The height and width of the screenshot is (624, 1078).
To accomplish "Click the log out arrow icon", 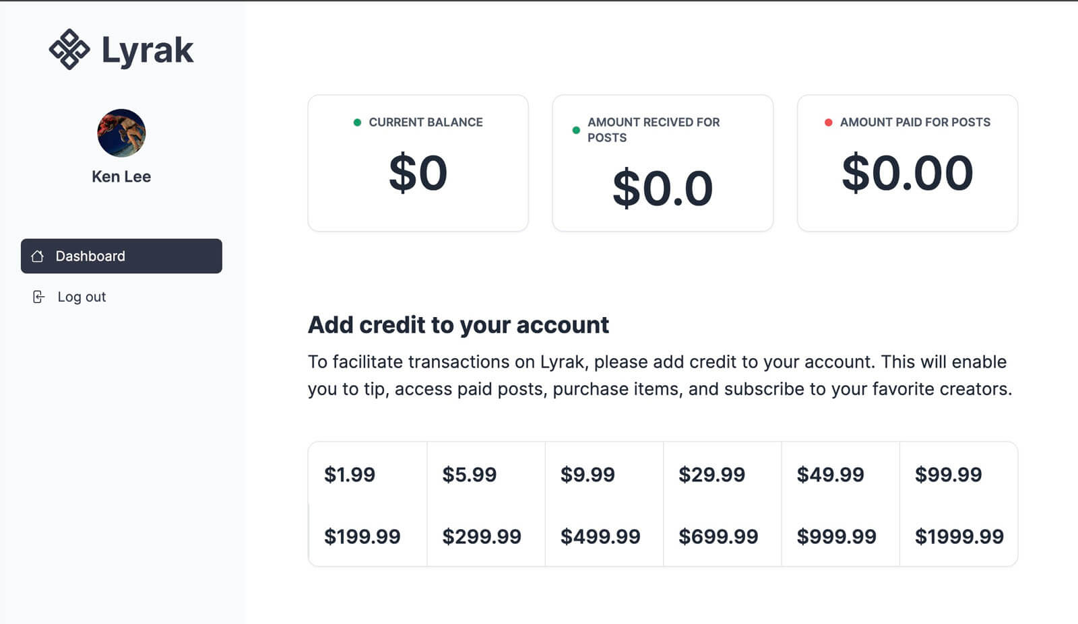I will (x=39, y=297).
